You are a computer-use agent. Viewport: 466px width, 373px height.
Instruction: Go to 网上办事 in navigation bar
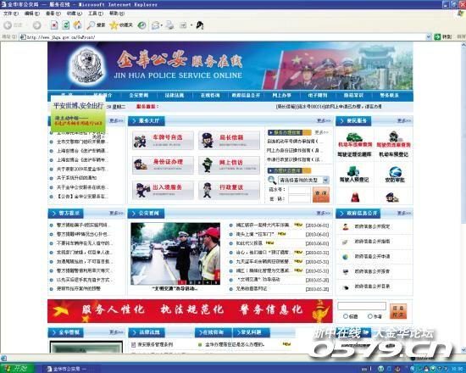(282, 95)
